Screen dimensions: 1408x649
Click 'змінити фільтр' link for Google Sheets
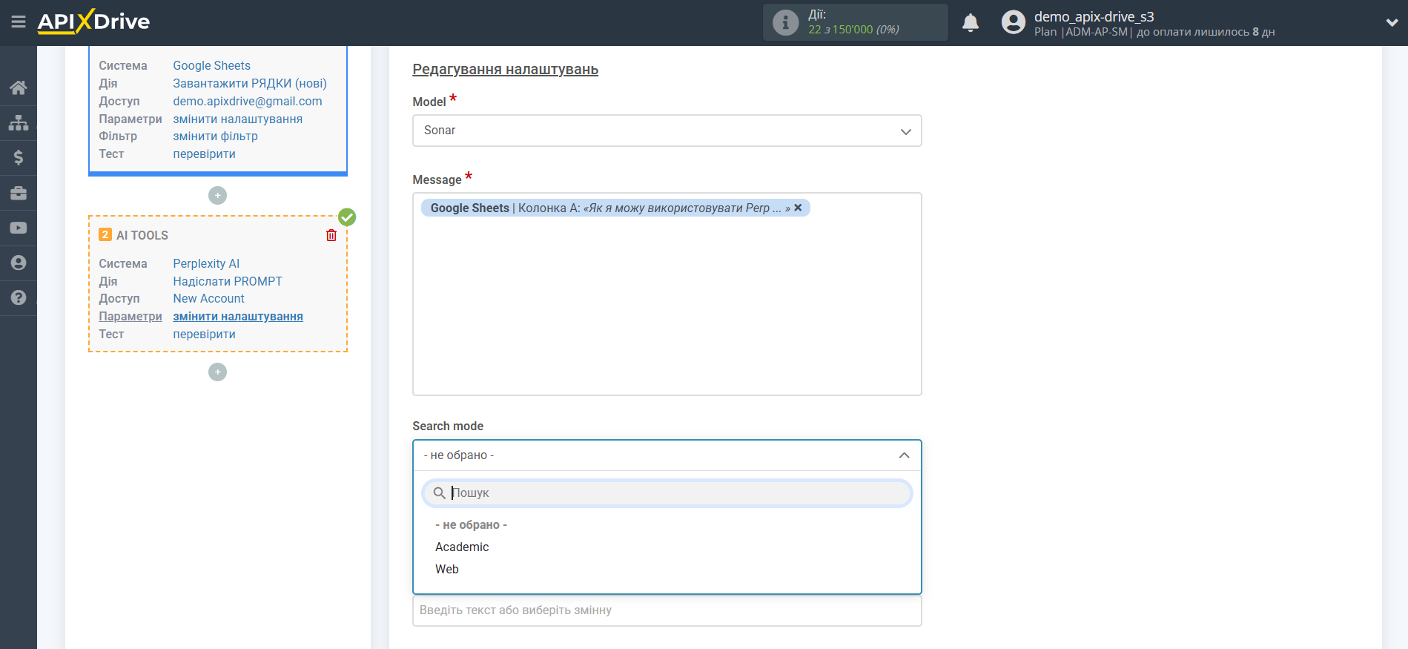[215, 136]
